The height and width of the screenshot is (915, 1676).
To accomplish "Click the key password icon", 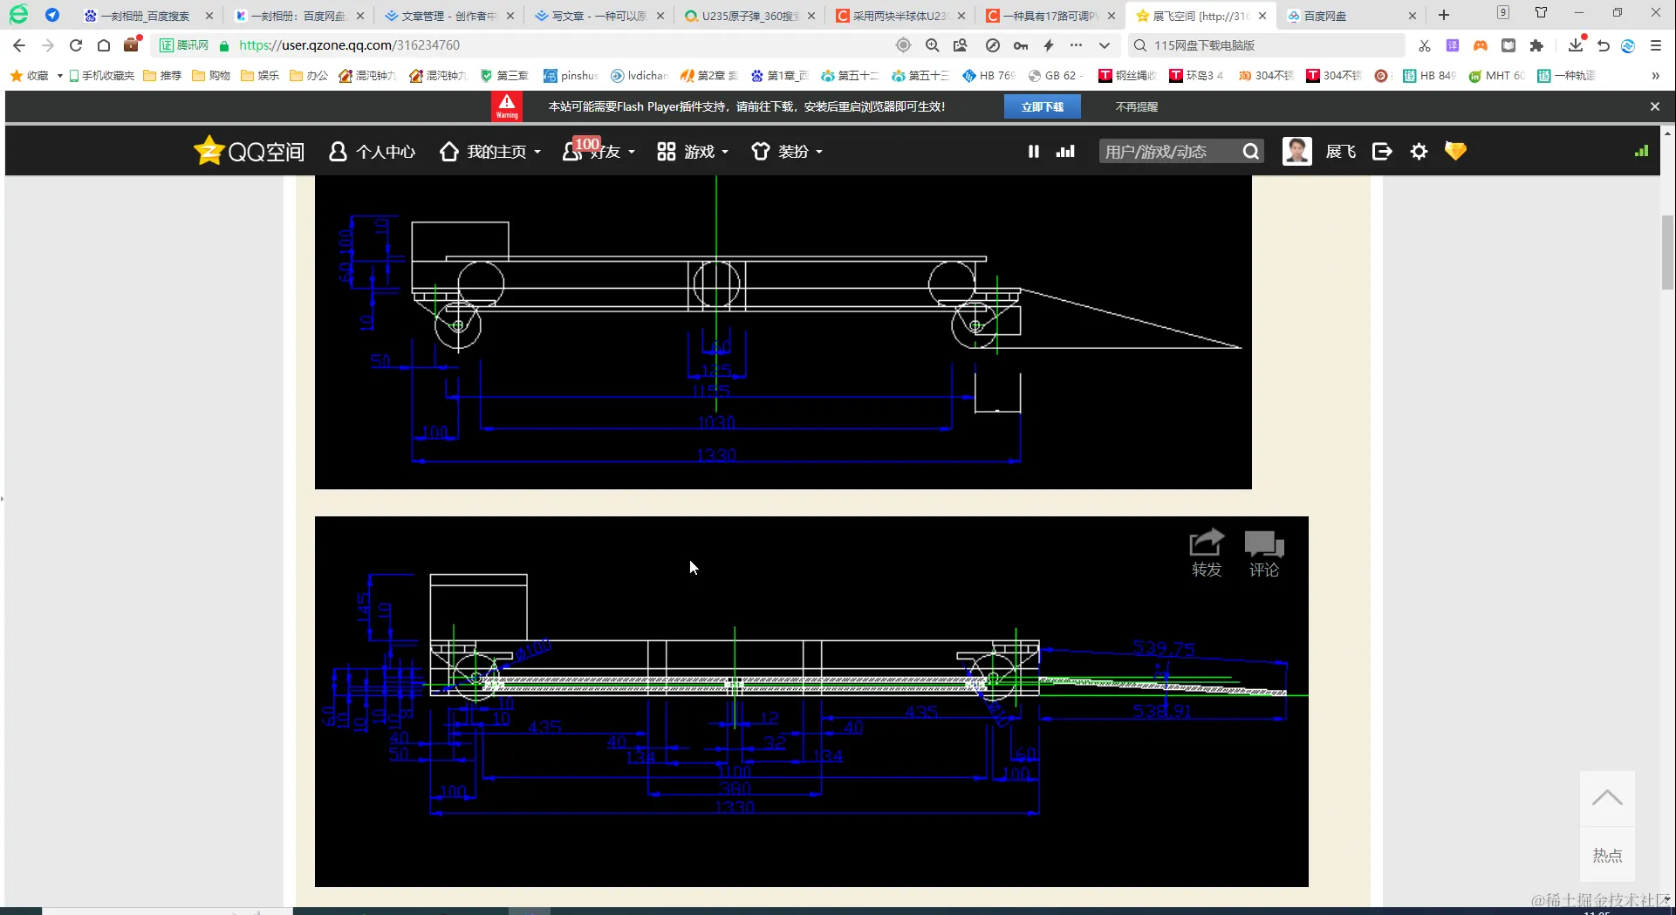I will tap(1021, 45).
